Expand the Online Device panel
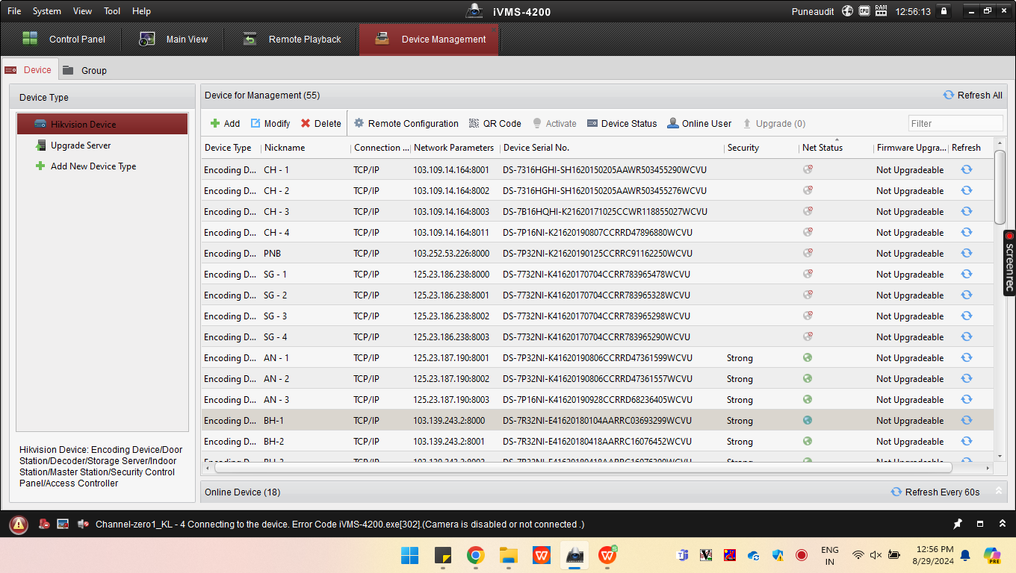The width and height of the screenshot is (1016, 573). coord(998,492)
